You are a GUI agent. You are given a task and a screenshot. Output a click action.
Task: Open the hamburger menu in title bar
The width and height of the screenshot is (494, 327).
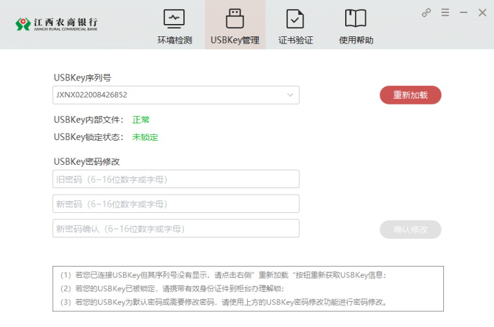[445, 12]
